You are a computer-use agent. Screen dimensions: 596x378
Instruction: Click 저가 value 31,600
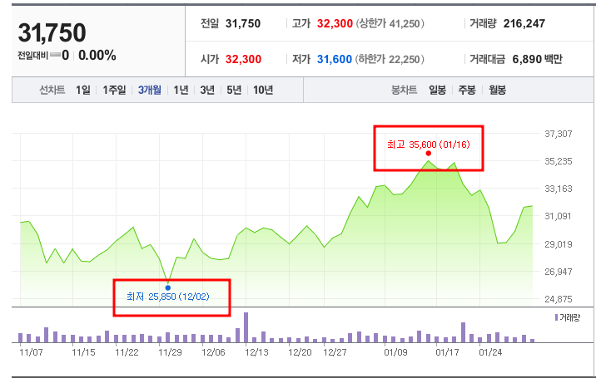335,59
